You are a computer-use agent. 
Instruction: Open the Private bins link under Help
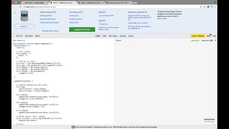point(103,24)
